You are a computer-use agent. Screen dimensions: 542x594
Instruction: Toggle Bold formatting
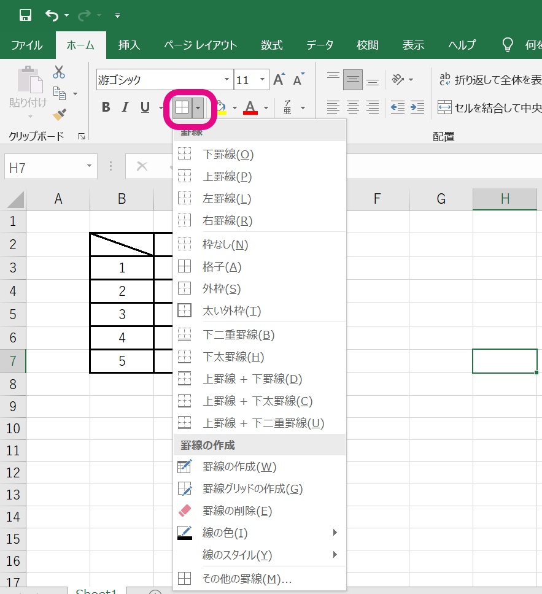pyautogui.click(x=106, y=108)
